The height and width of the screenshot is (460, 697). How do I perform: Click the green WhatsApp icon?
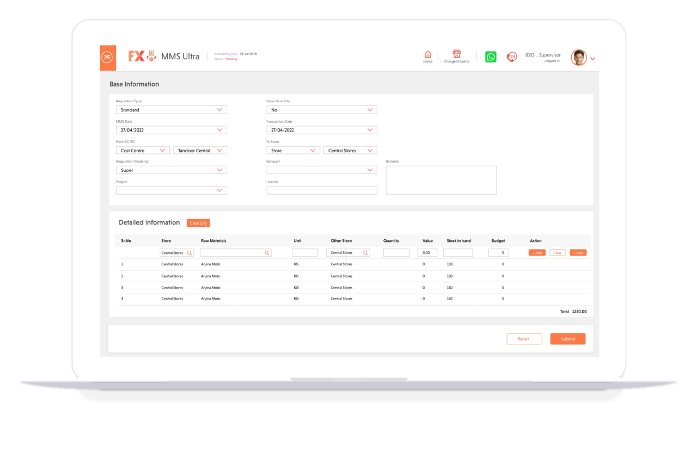tap(491, 57)
